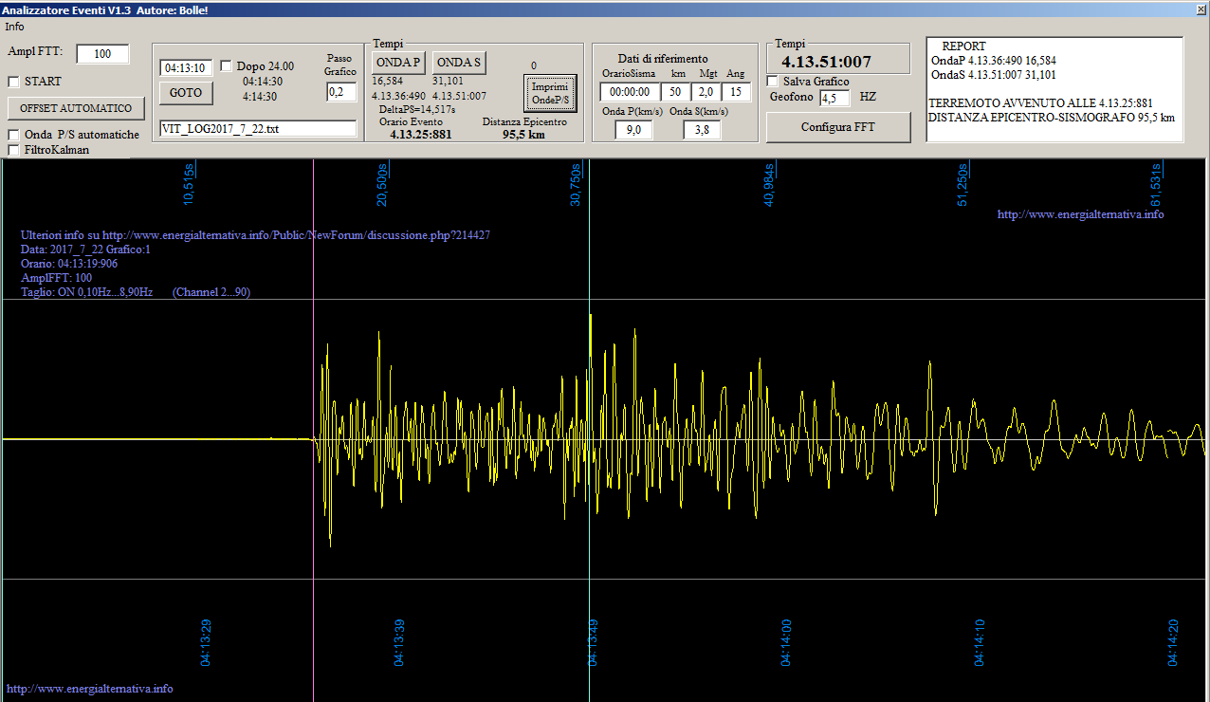Click the 51,250s top axis label
Screen dimensions: 1210x702
pyautogui.click(x=962, y=184)
